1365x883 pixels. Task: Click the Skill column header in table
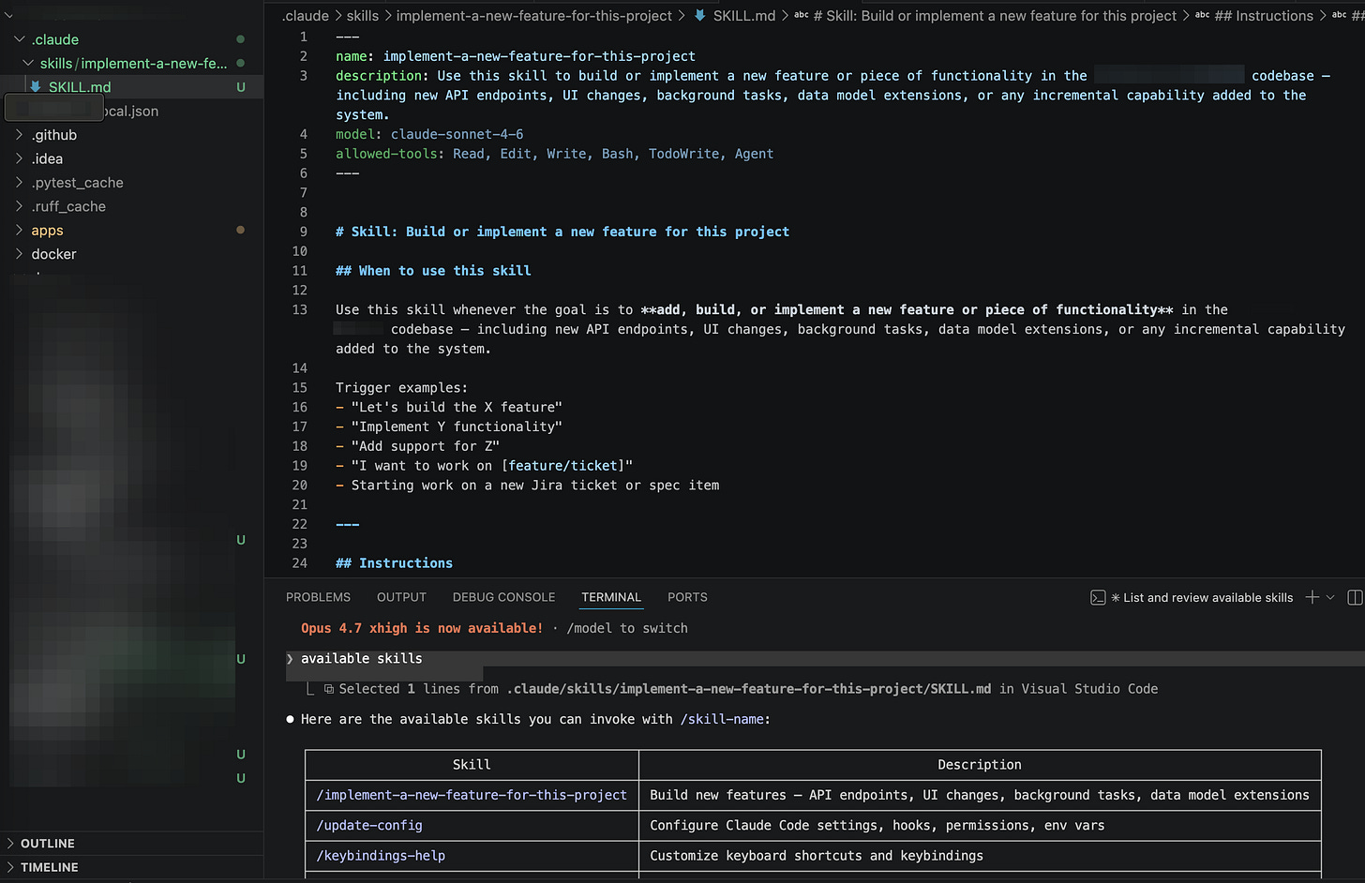472,765
